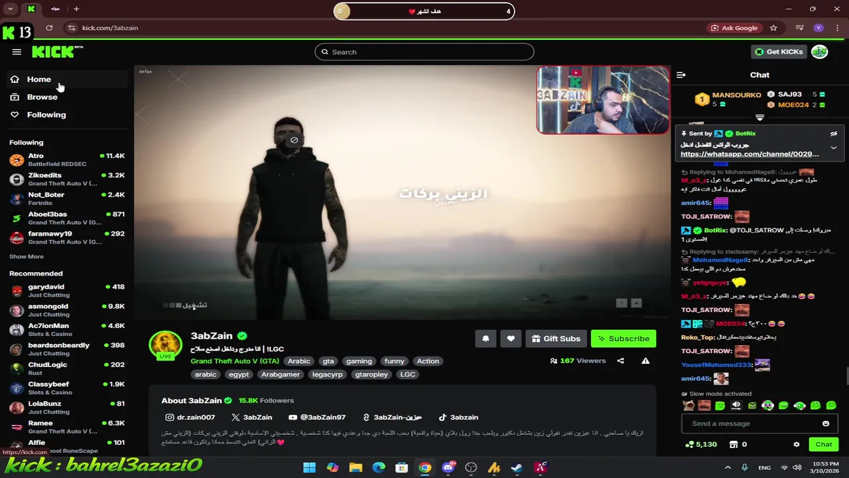Open Windows Start menu
Viewport: 849px width, 478px height.
[309, 468]
